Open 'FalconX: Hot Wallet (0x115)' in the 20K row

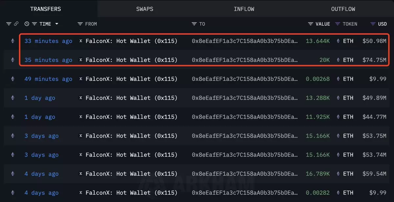click(131, 60)
